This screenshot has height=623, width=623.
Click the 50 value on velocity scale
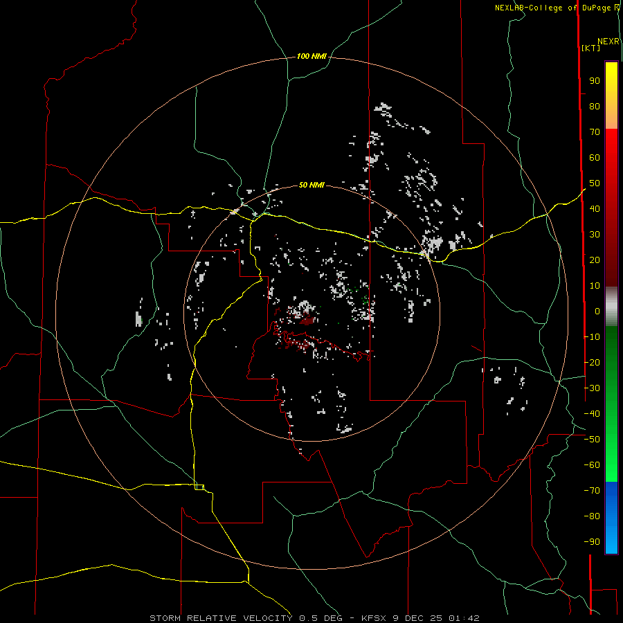[x=595, y=183]
